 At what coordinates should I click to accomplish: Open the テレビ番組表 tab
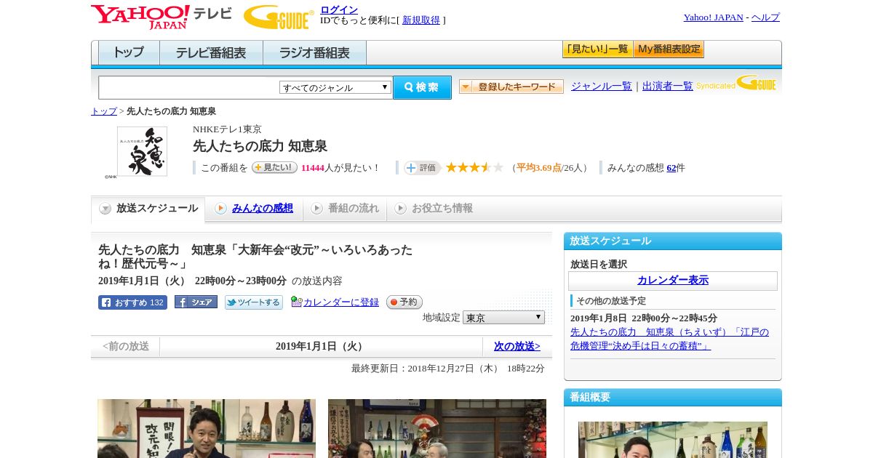(x=211, y=53)
